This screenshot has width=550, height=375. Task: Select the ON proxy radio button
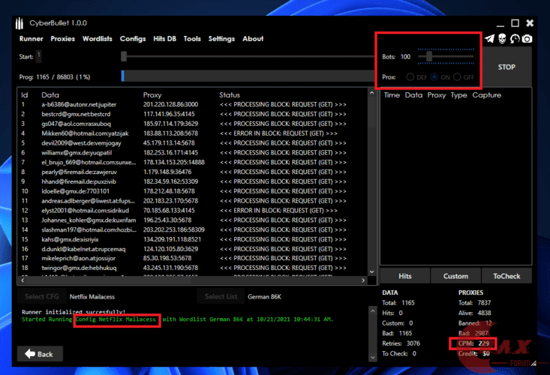(434, 77)
